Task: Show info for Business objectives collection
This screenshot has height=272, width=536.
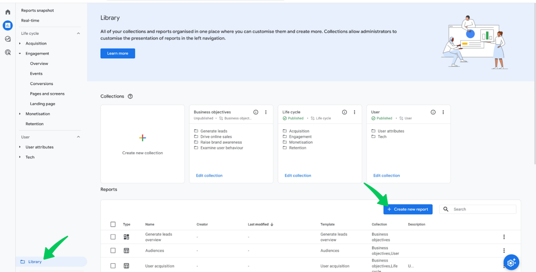Action: pyautogui.click(x=256, y=112)
